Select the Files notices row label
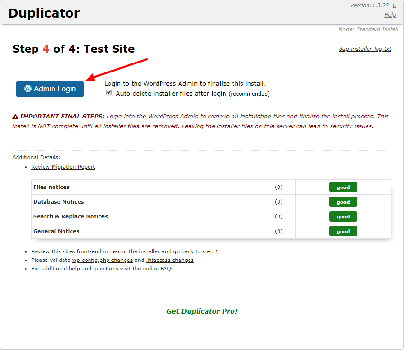404x350 pixels. [52, 187]
